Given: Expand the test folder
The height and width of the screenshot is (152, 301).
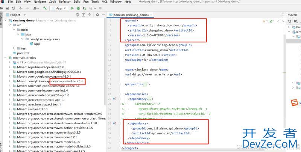Looking at the screenshot, I should click(14, 48).
